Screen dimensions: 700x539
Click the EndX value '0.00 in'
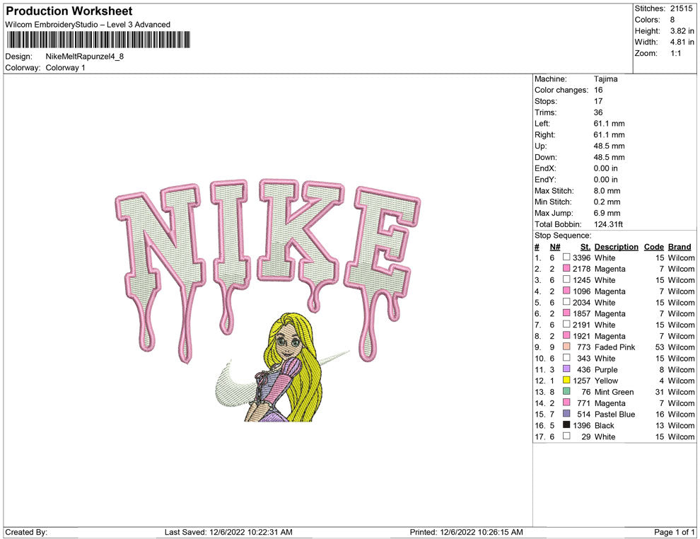click(605, 168)
